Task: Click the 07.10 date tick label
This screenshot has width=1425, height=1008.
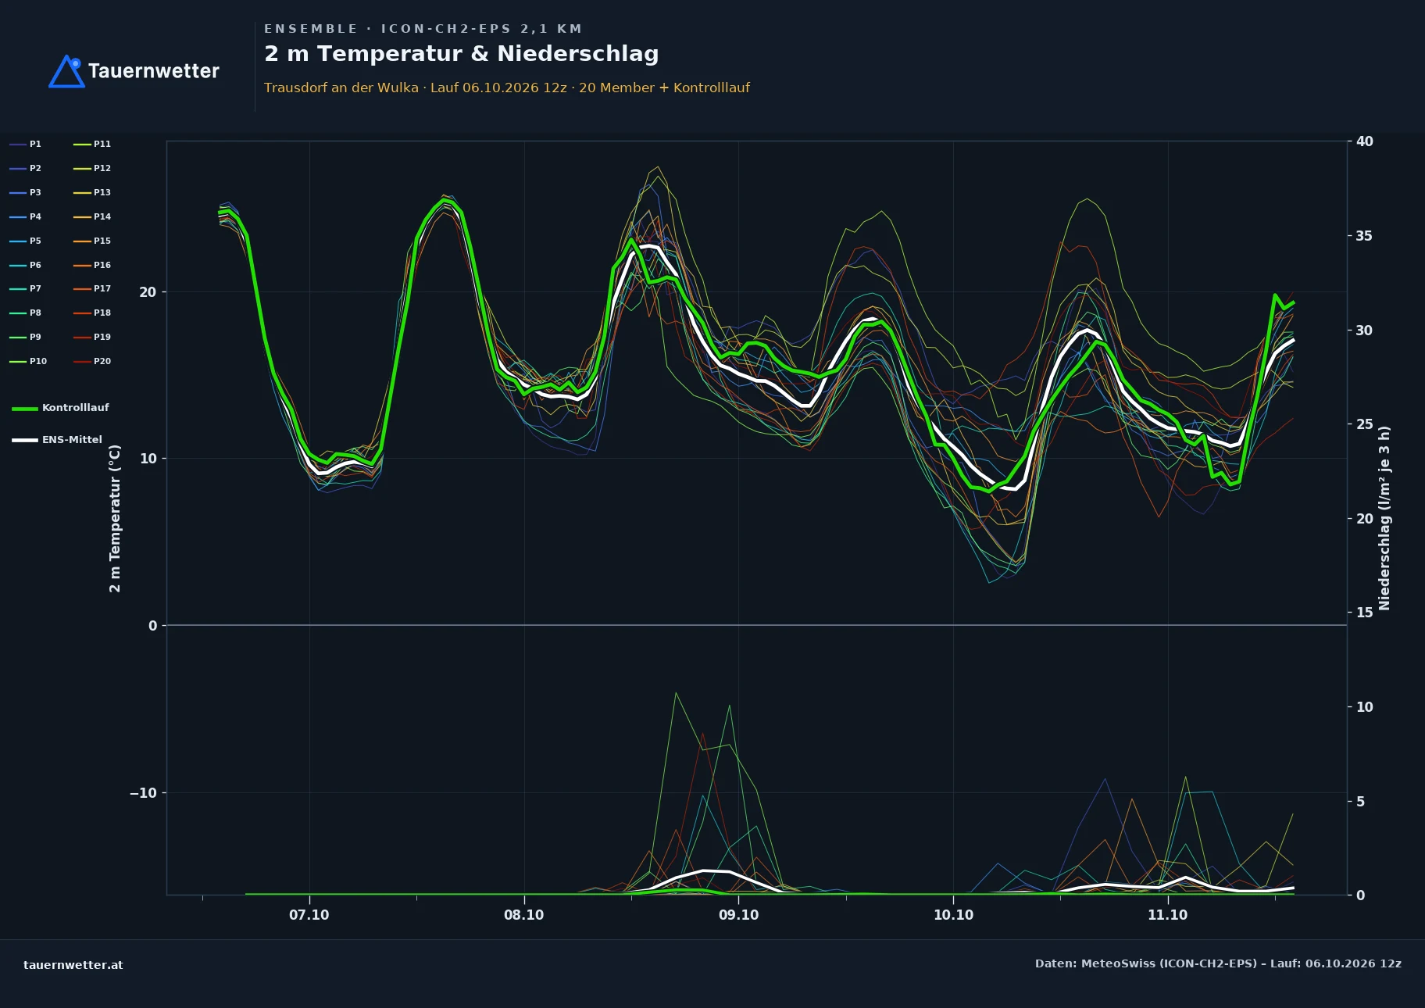Action: tap(309, 915)
